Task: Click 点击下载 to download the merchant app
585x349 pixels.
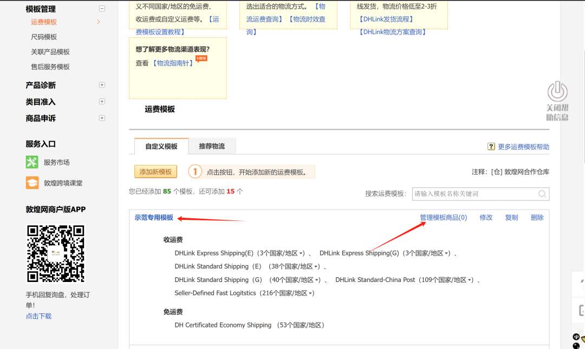Action: pos(38,316)
